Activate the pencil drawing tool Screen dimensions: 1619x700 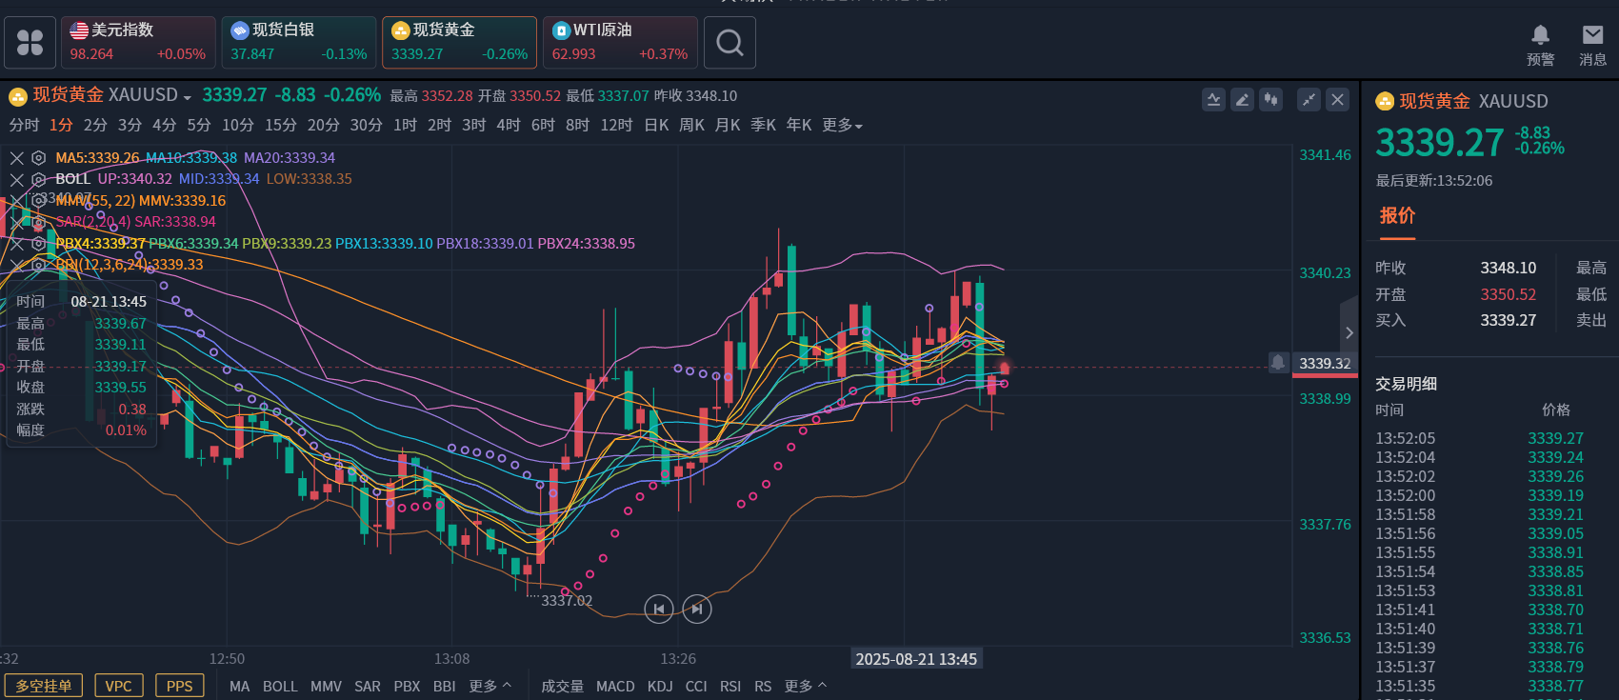[1242, 99]
